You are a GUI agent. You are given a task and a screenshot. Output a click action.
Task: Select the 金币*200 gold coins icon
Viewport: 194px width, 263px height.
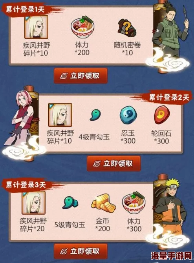pos(103,203)
